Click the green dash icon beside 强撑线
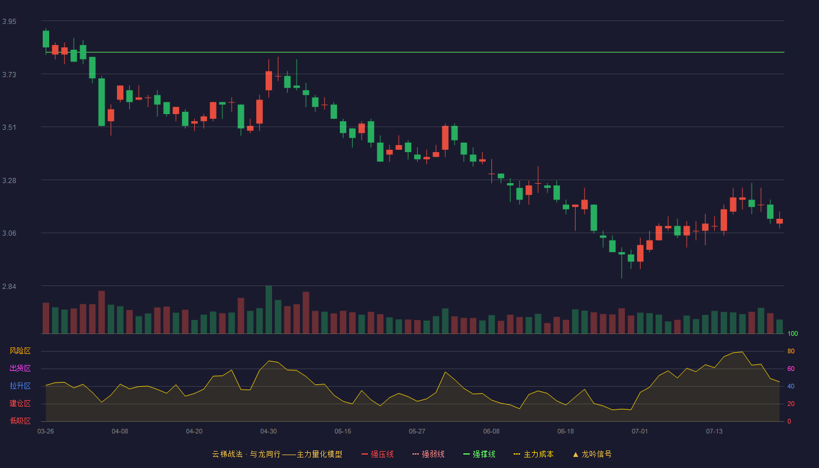This screenshot has height=468, width=819. click(x=466, y=454)
